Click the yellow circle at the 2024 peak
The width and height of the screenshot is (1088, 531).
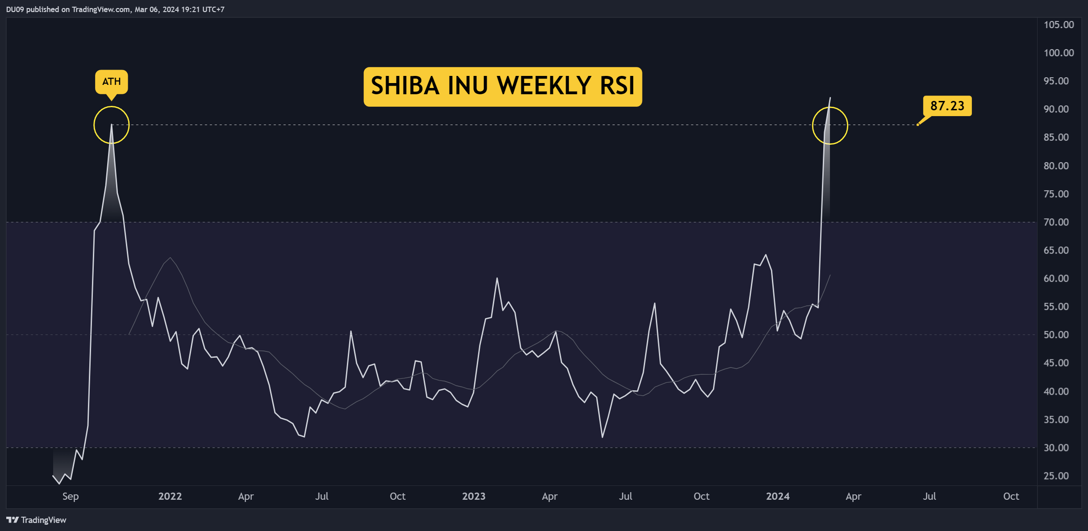click(830, 125)
